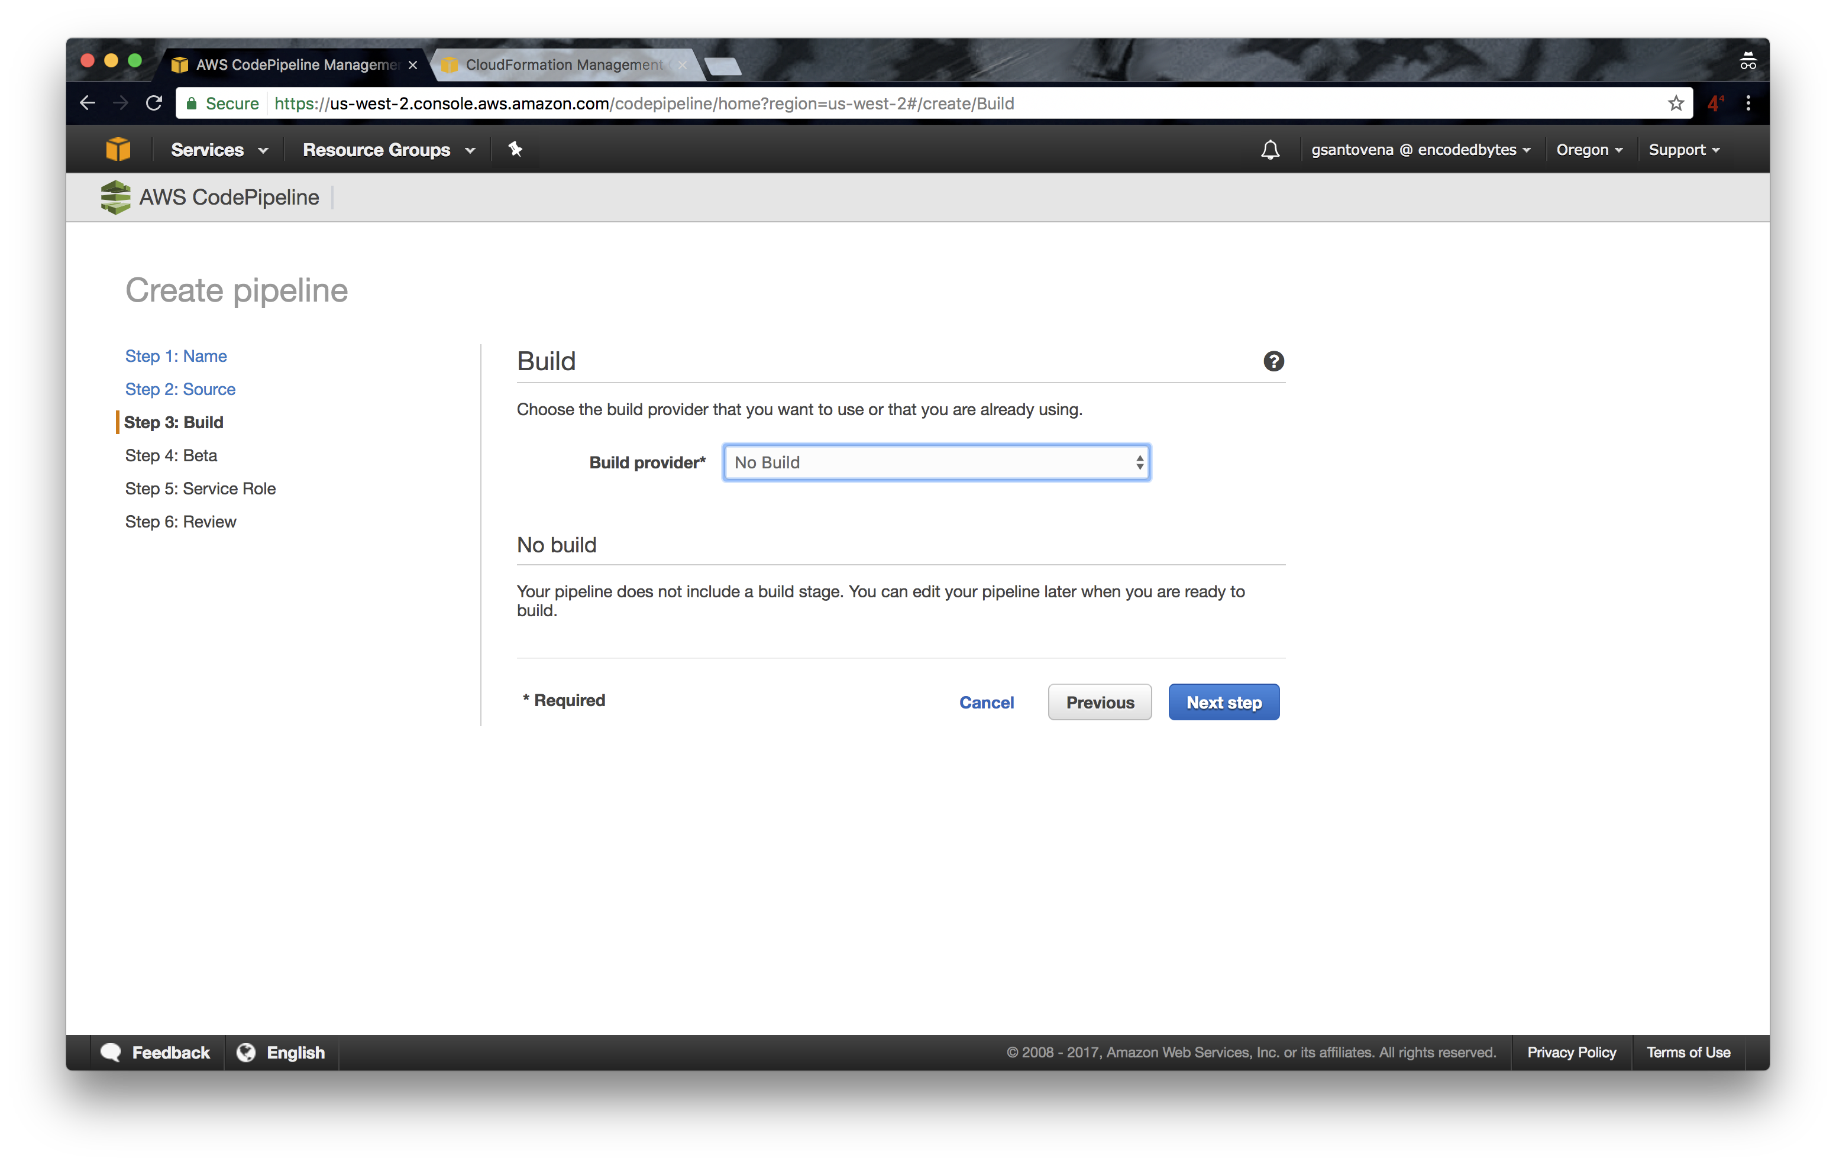Go back with browser back arrow
This screenshot has height=1165, width=1836.
click(x=88, y=103)
